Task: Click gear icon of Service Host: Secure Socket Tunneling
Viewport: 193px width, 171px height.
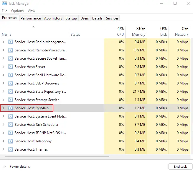Action: click(x=11, y=58)
